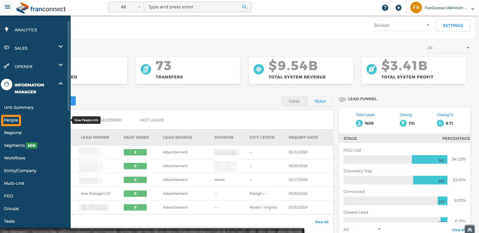Expand the Opener menu section

pos(61,65)
